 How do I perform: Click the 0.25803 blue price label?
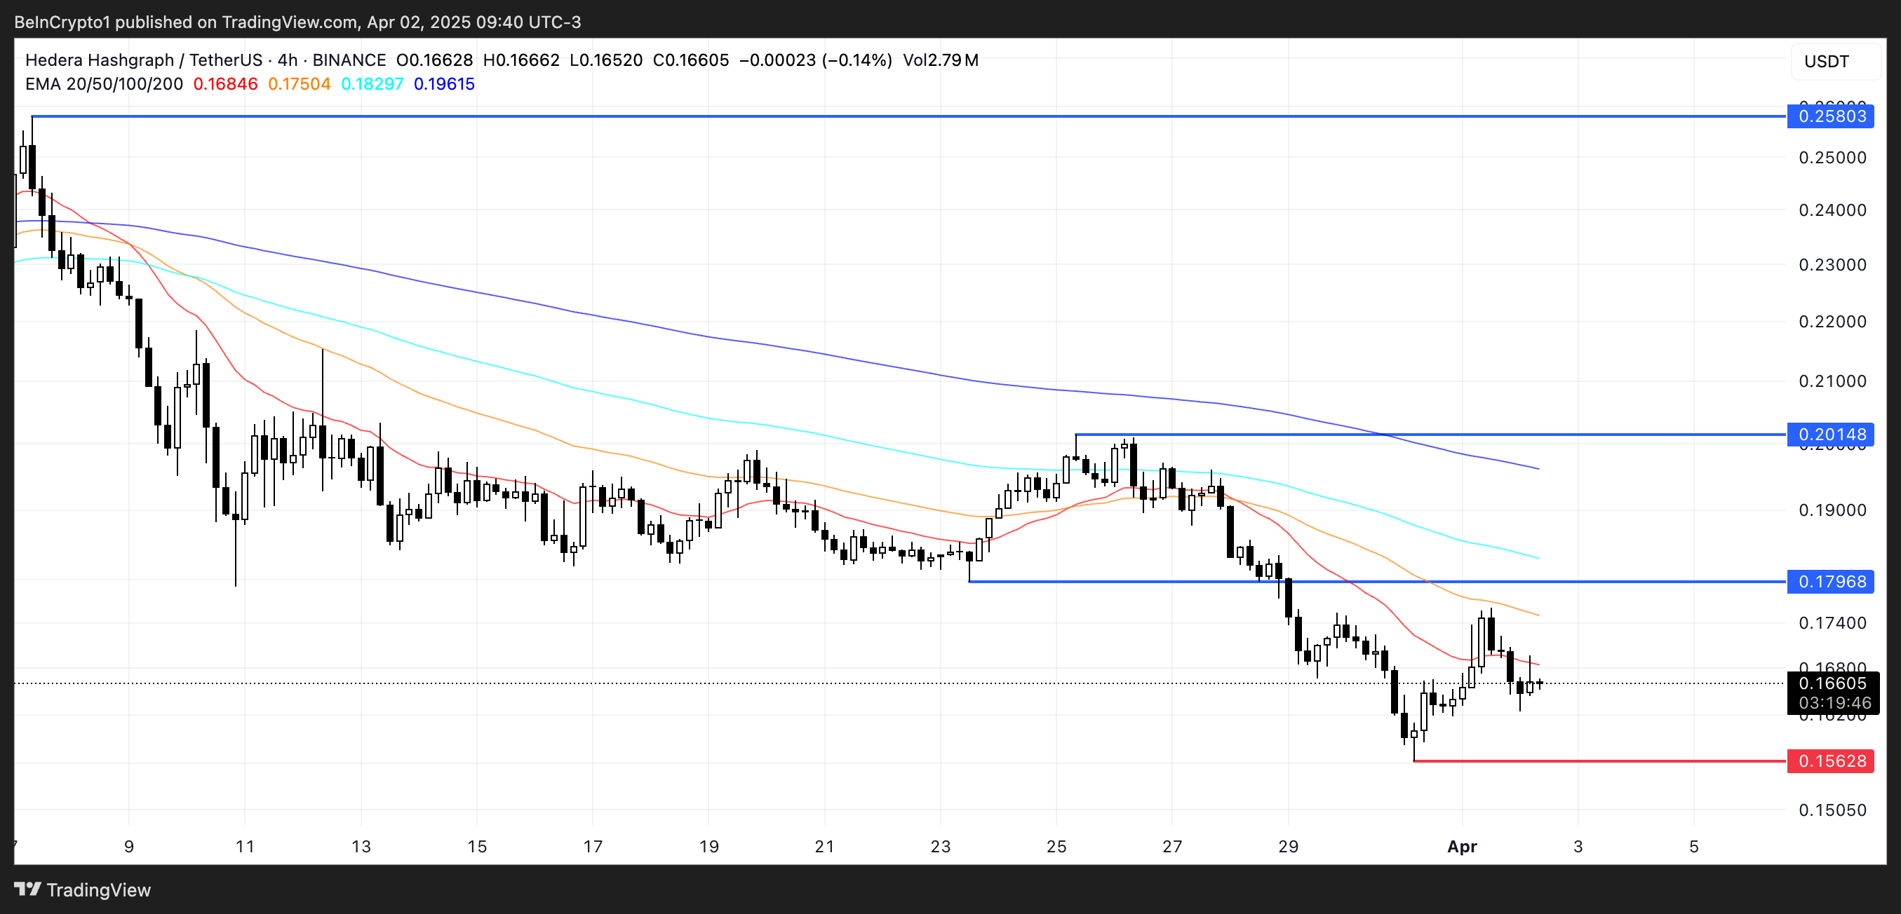pos(1831,116)
